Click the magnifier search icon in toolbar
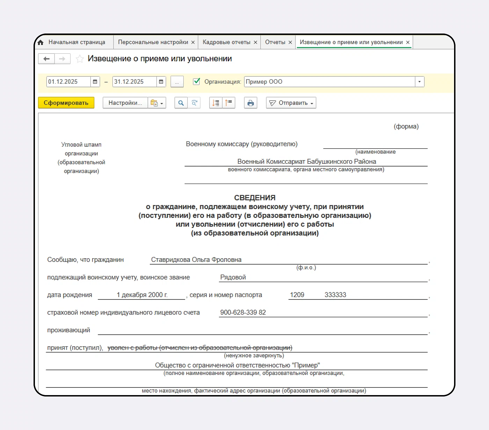 [181, 103]
